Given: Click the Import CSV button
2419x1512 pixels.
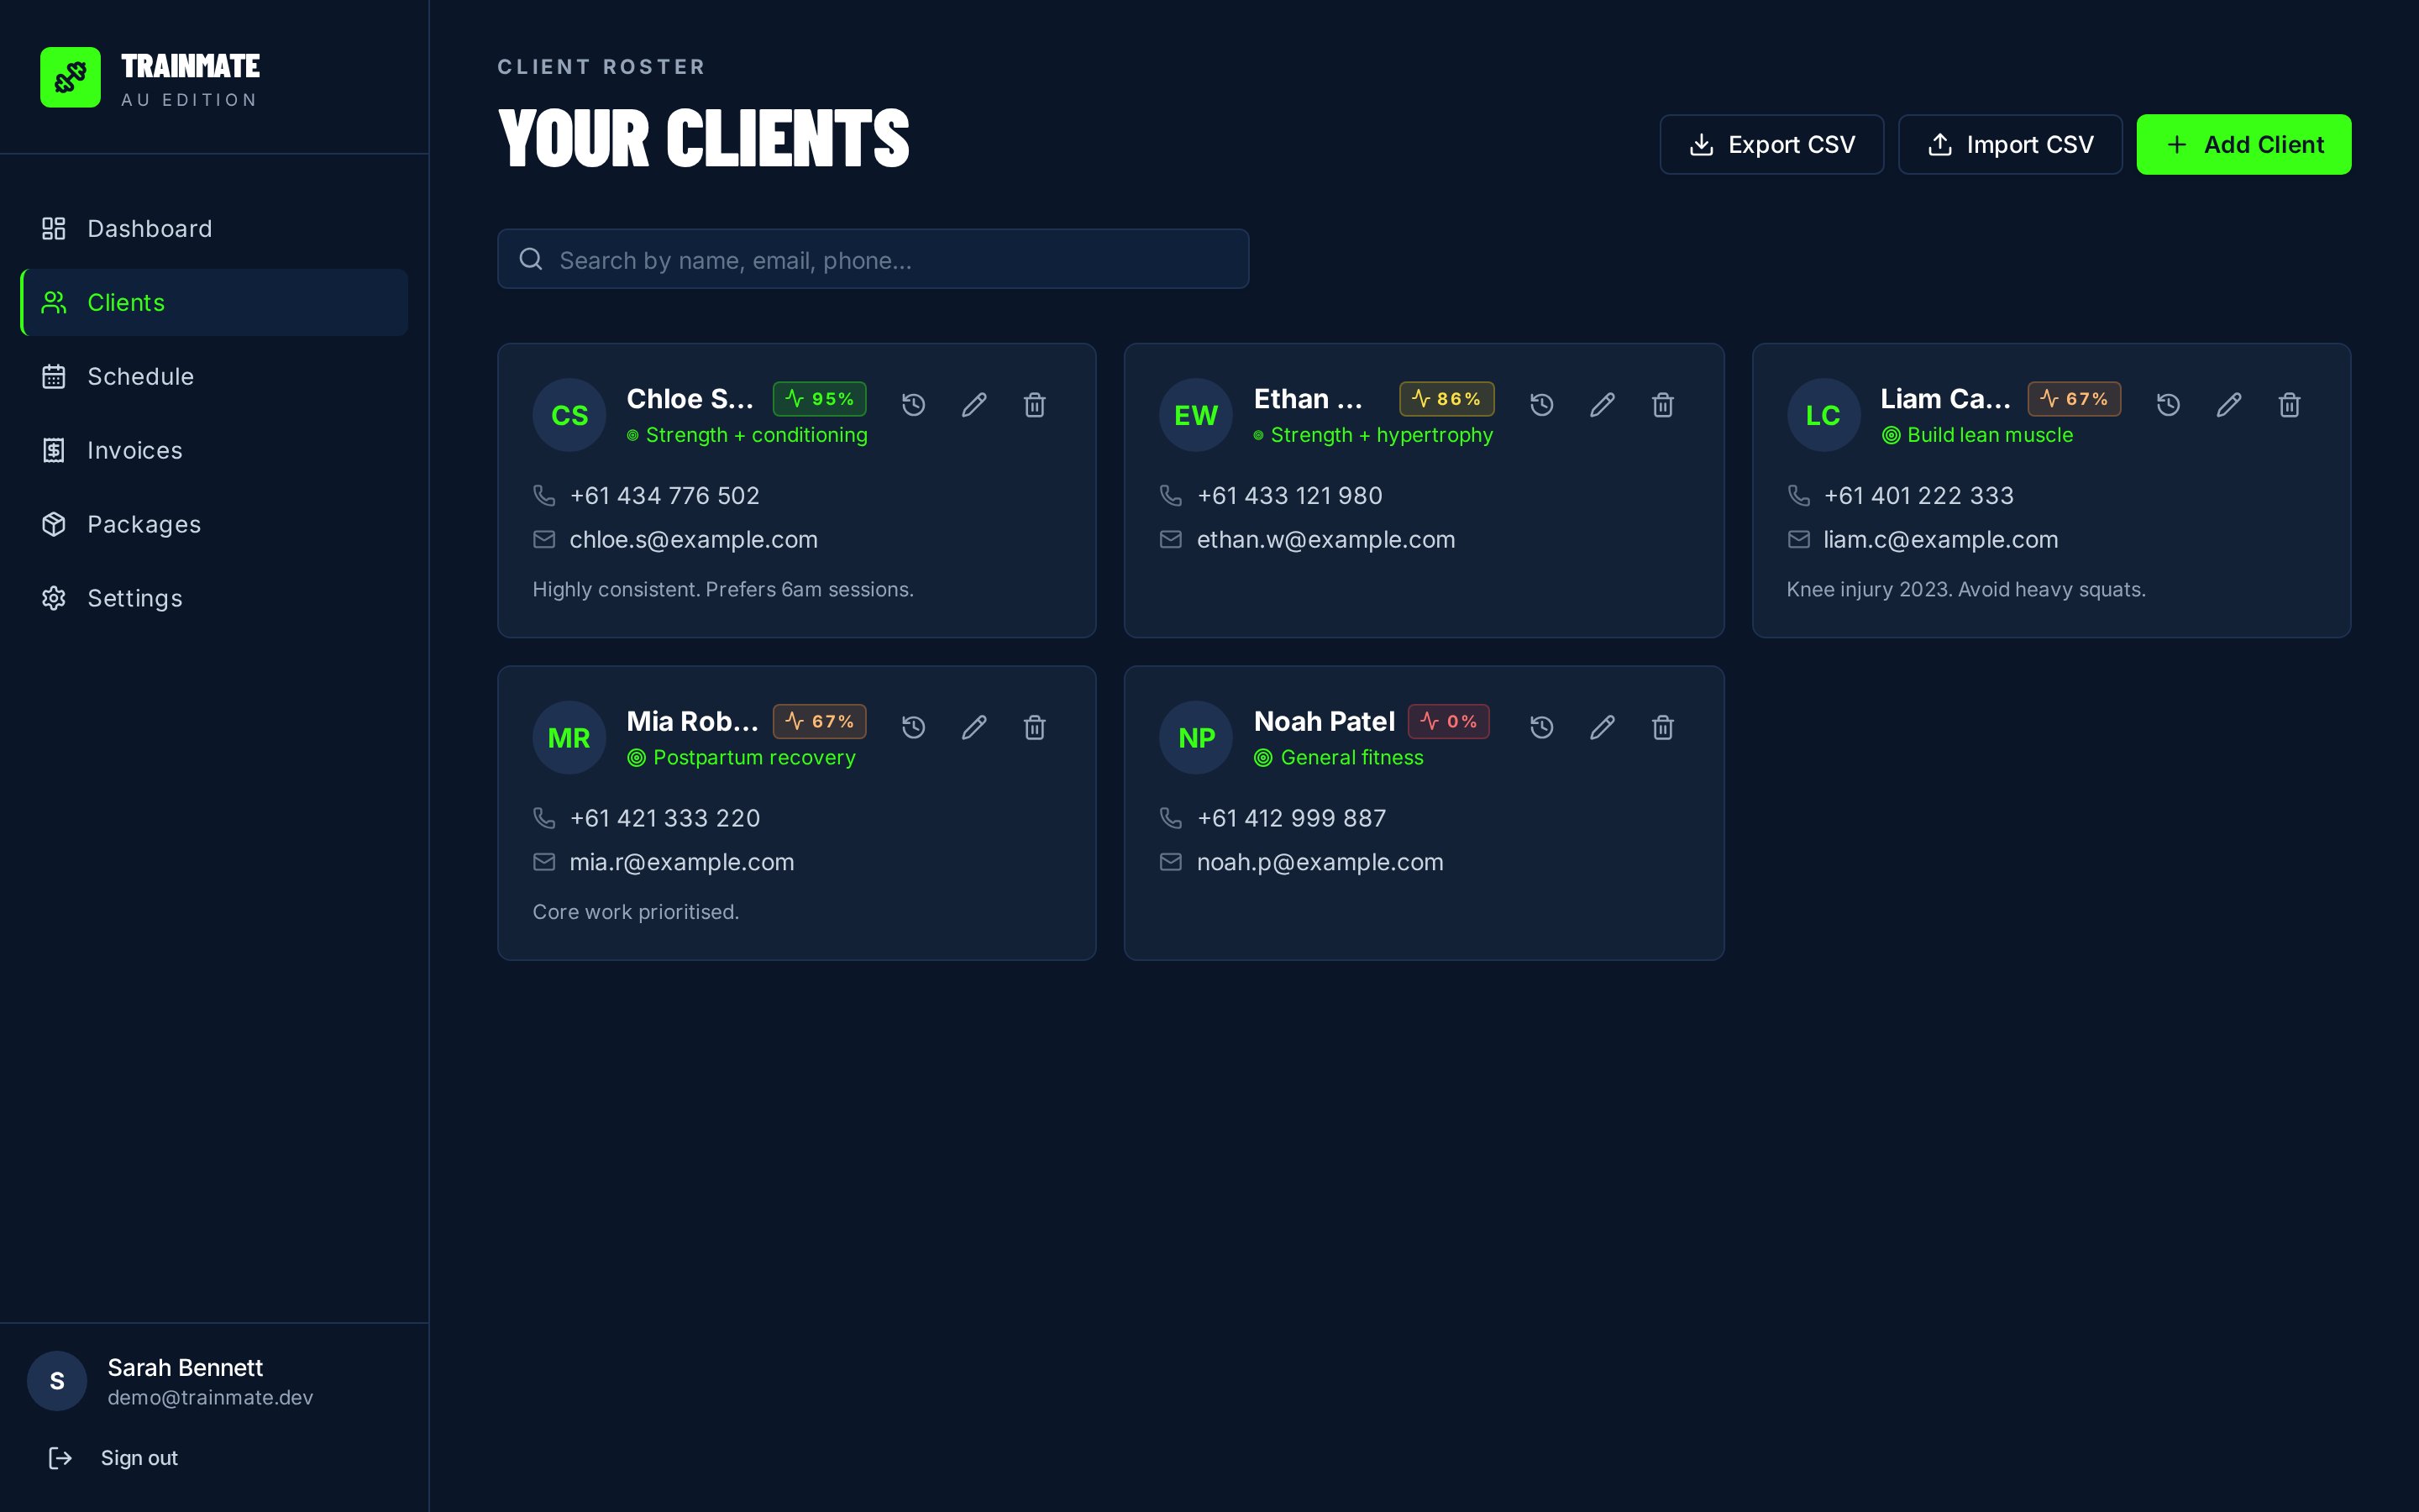Looking at the screenshot, I should (x=2009, y=144).
